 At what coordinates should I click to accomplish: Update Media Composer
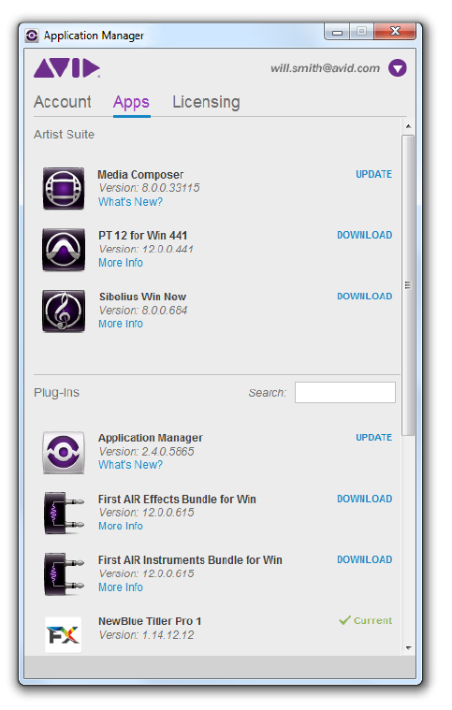coord(373,174)
